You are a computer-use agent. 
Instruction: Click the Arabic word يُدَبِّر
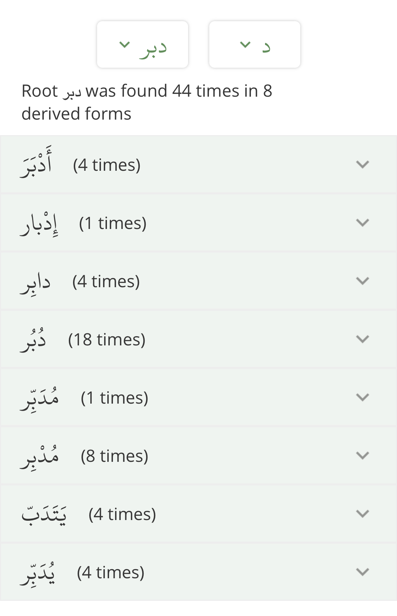[38, 573]
